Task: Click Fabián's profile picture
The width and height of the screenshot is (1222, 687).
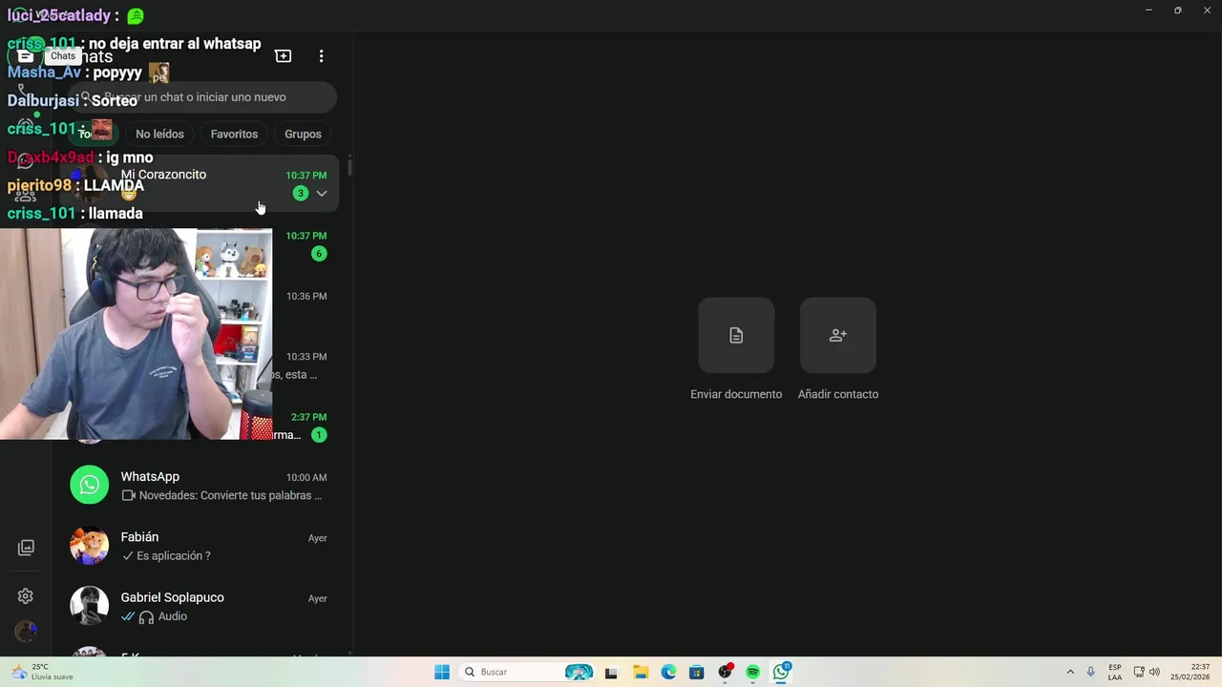Action: click(90, 546)
